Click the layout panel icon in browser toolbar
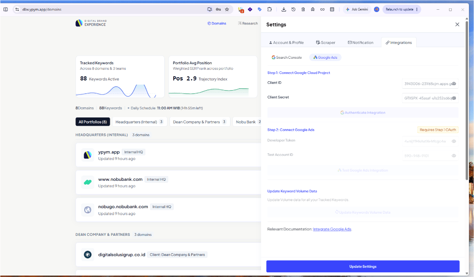Image resolution: width=474 pixels, height=277 pixels. pos(332,9)
